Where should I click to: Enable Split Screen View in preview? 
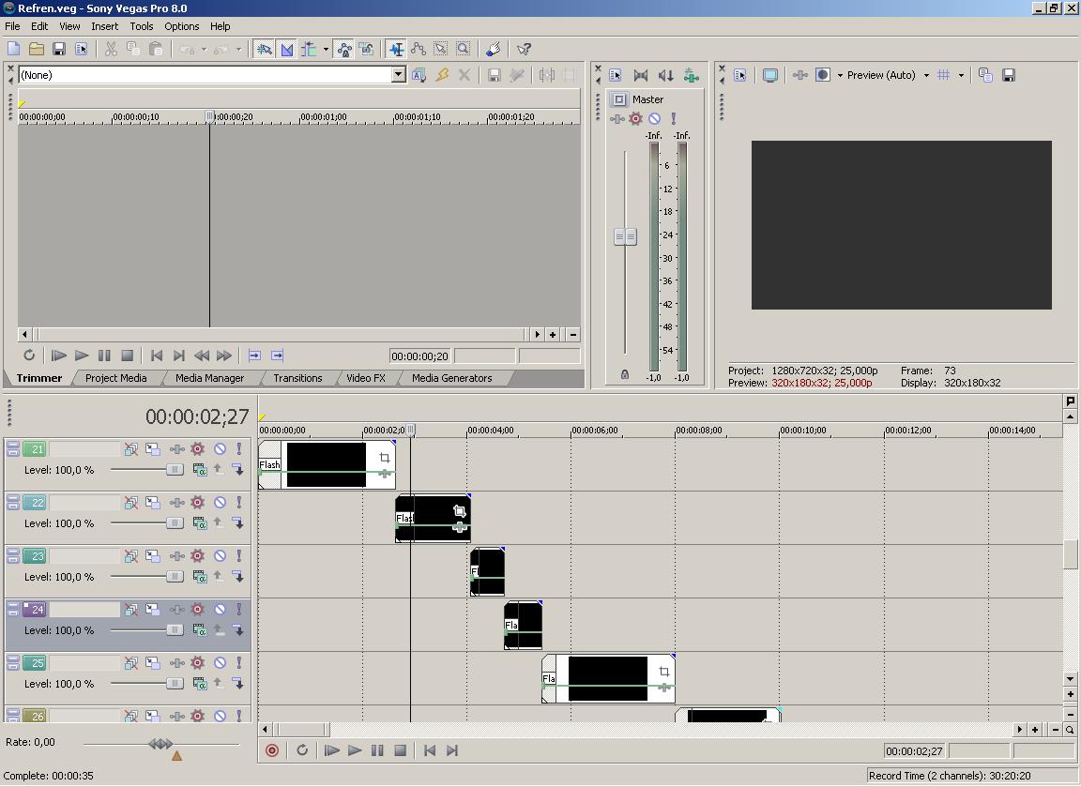pos(822,75)
